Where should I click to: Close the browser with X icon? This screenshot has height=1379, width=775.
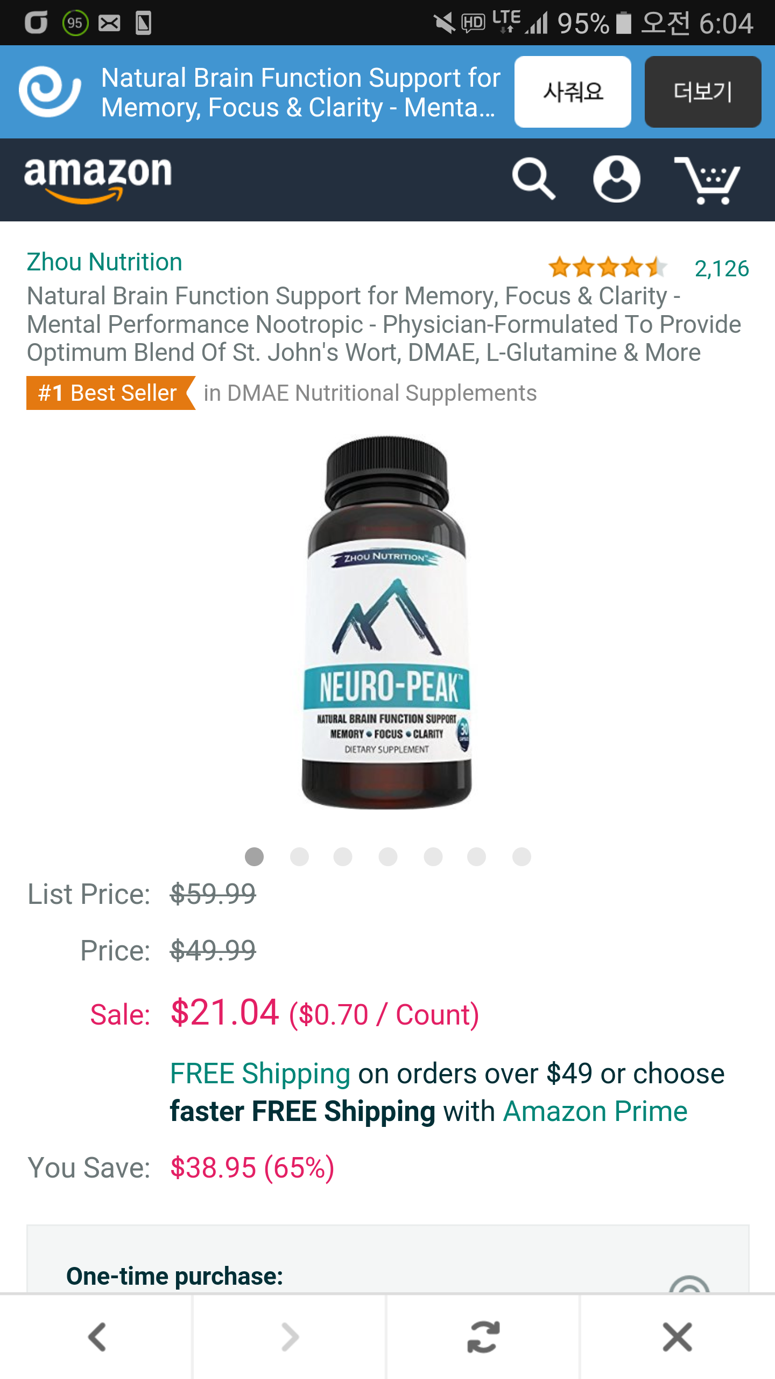[x=678, y=1337]
